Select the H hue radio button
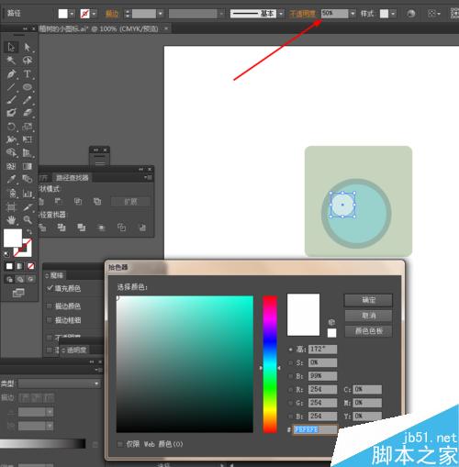Image resolution: width=459 pixels, height=467 pixels. [291, 350]
